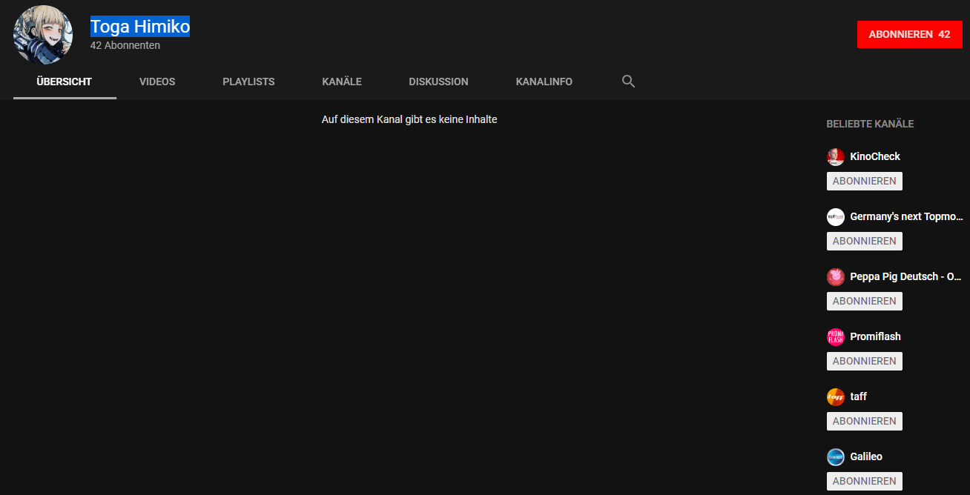Viewport: 970px width, 495px height.
Task: Click the red Abonnieren 42 button
Action: point(910,34)
